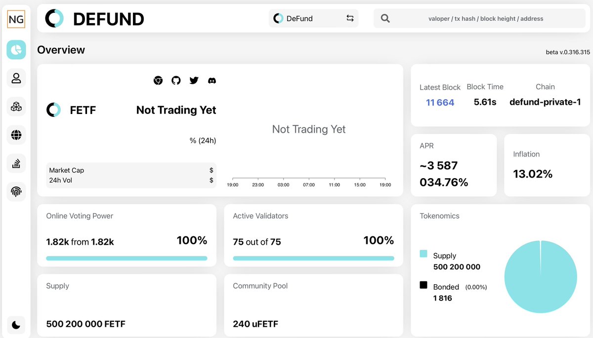Open the validators user icon in sidebar

tap(16, 78)
